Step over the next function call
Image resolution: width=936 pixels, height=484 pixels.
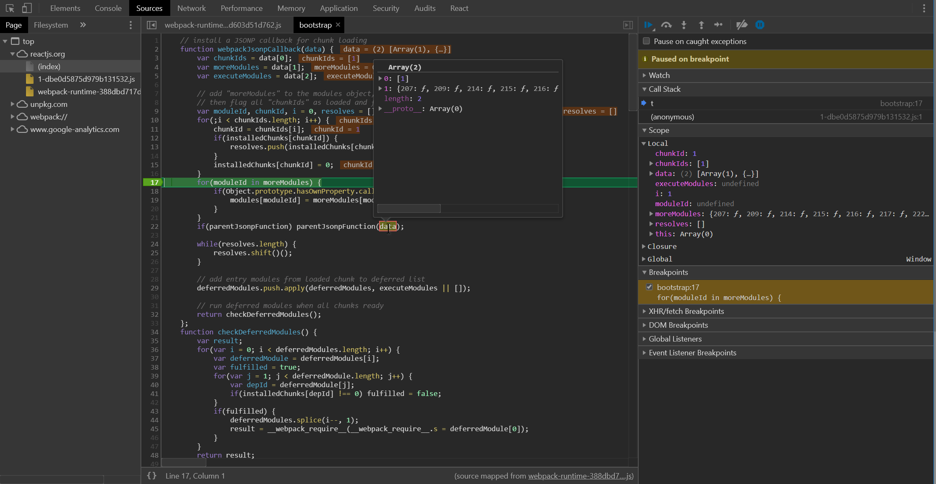666,25
